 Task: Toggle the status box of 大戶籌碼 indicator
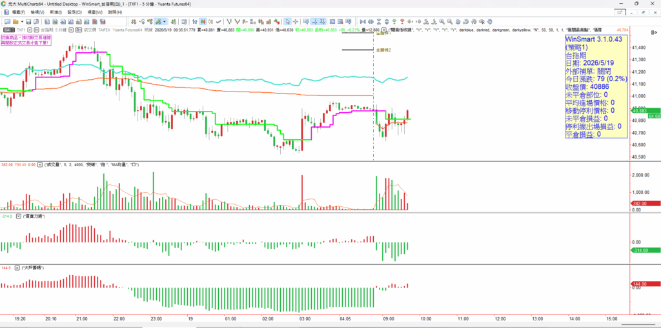[17, 267]
